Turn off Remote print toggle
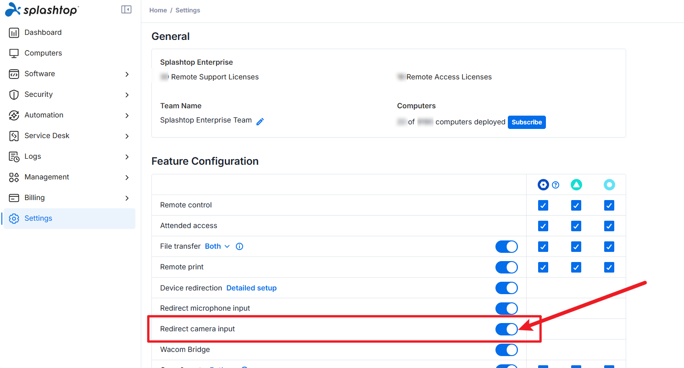The width and height of the screenshot is (684, 368). coord(506,267)
